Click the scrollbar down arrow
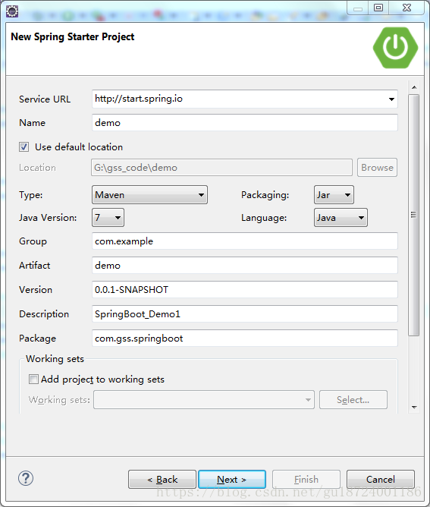Screen dimensions: 430x507 (414, 408)
